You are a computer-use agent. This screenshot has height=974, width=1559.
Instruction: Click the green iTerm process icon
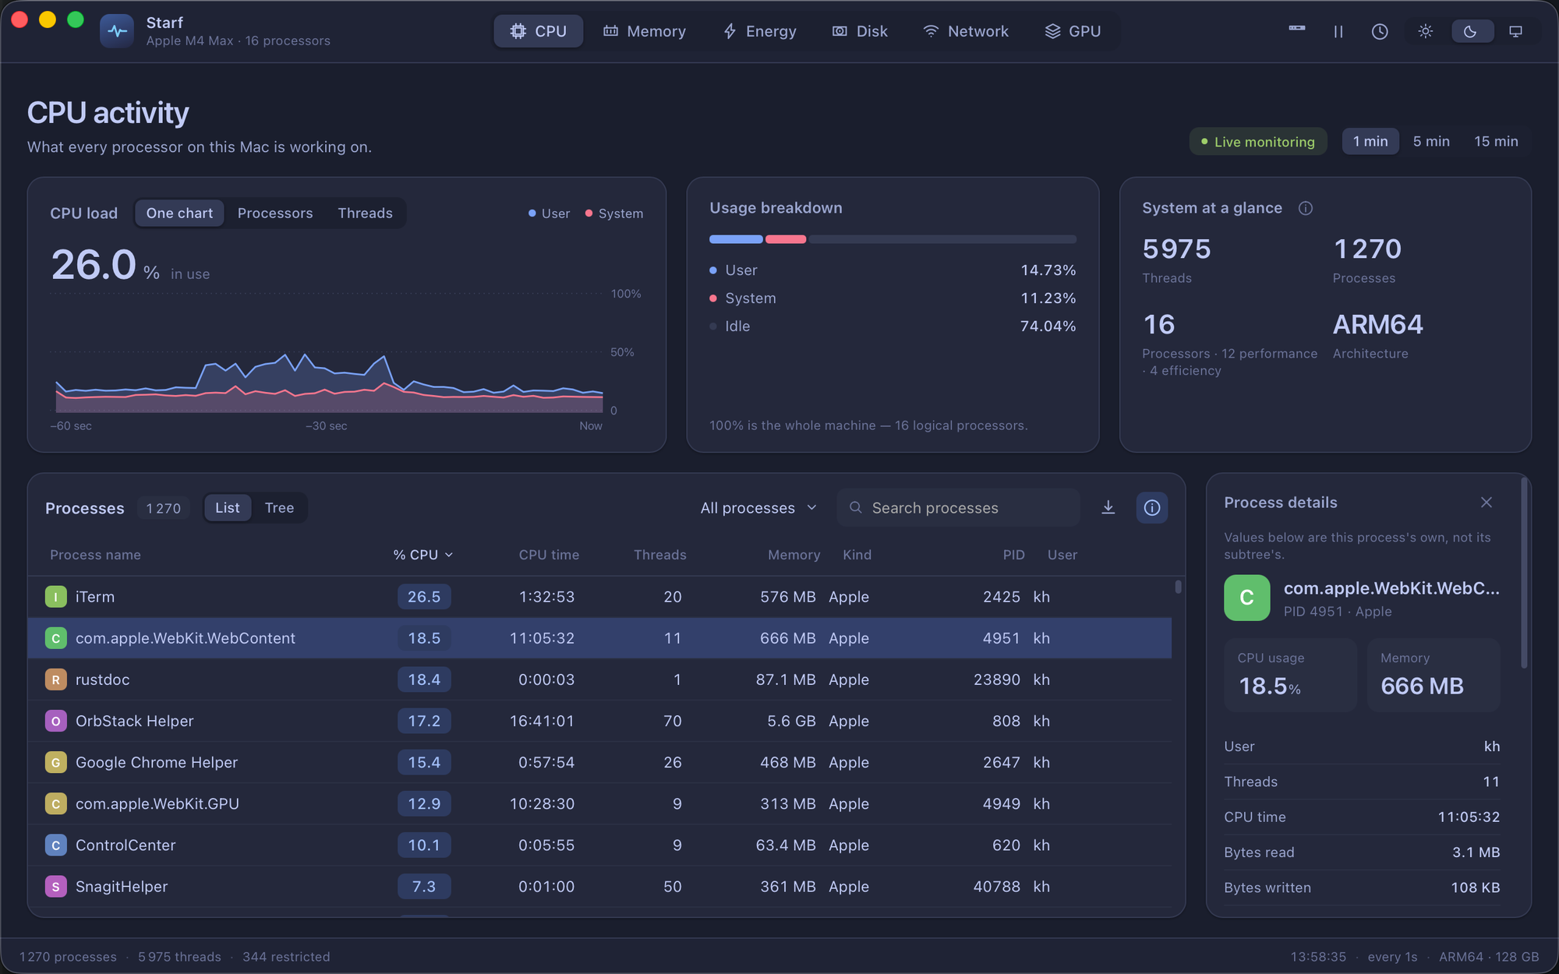tap(55, 597)
